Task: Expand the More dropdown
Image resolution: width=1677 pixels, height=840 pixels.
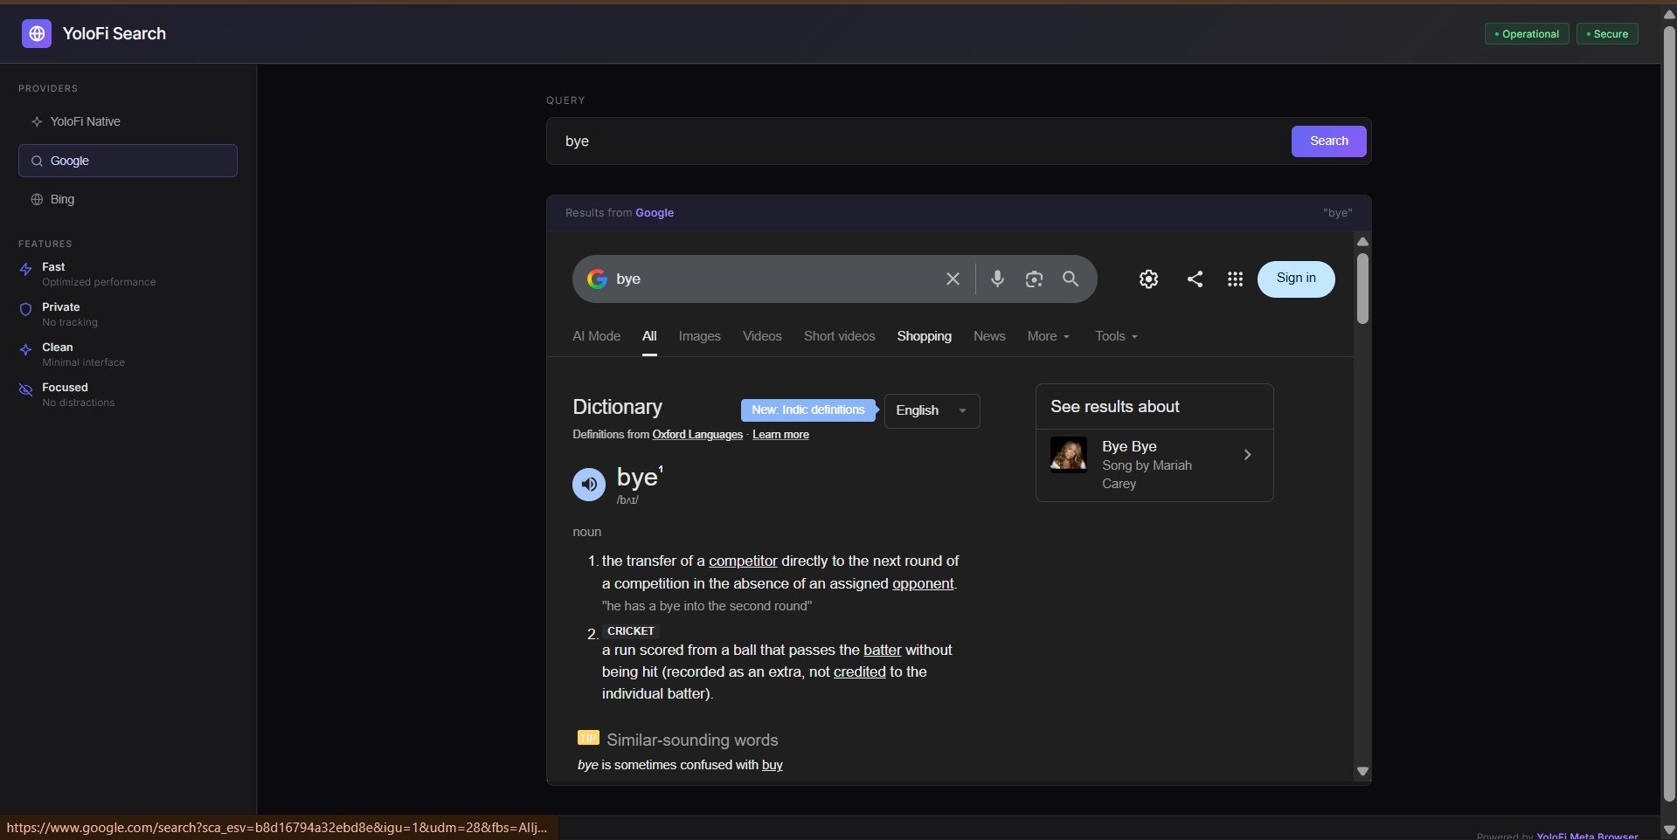Action: point(1048,336)
